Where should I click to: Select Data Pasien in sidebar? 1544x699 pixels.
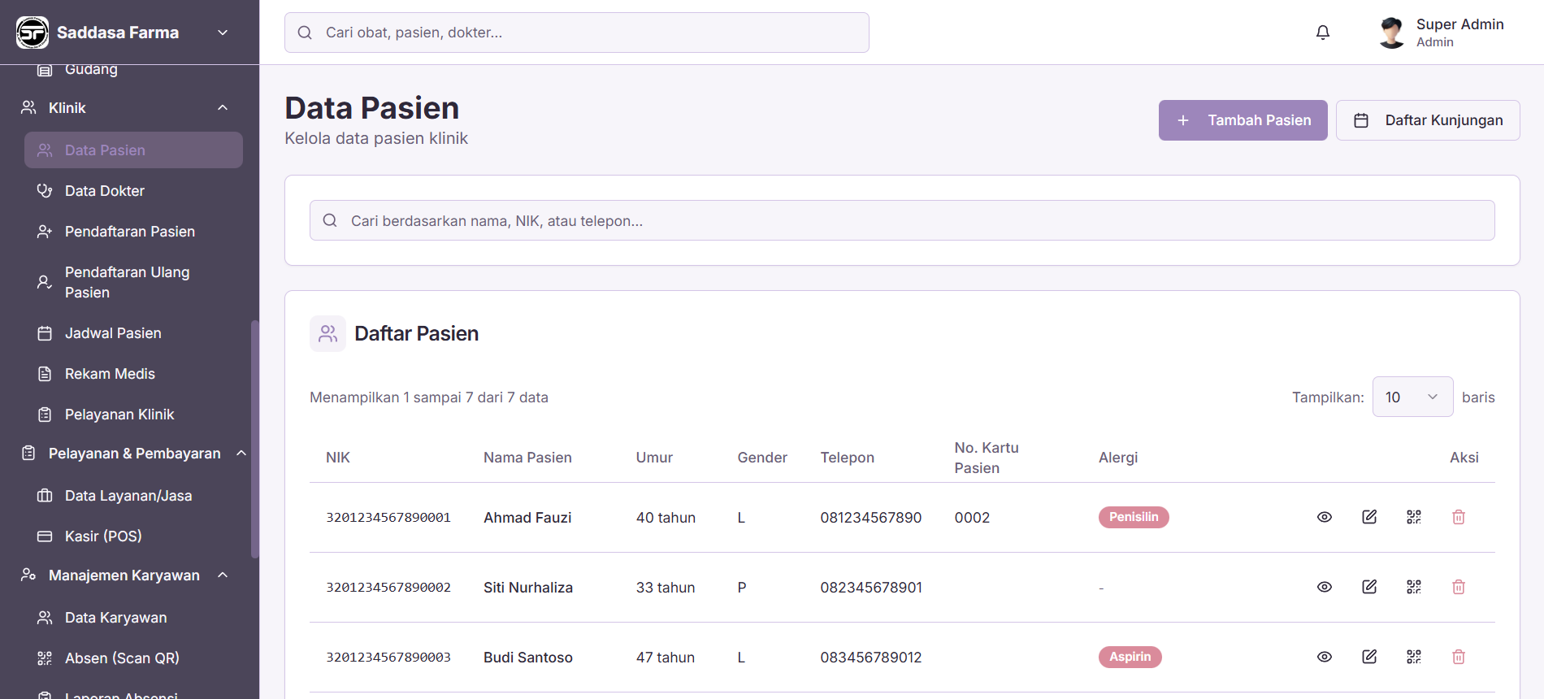tap(133, 150)
